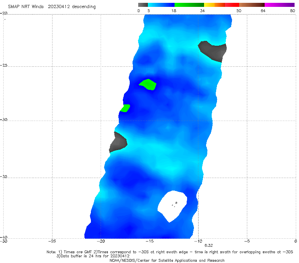Screen dimensions: 299x263
Task: Click the word 'descending' in the title
Action: (84, 7)
